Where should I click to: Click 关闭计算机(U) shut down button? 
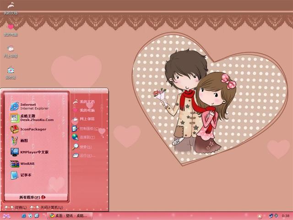(47, 207)
